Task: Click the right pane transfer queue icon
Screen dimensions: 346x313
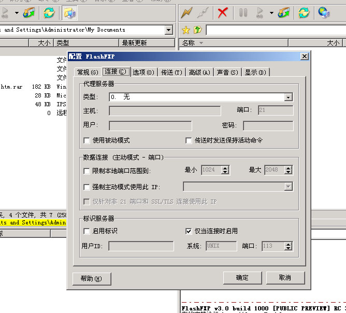Action: [x=284, y=12]
